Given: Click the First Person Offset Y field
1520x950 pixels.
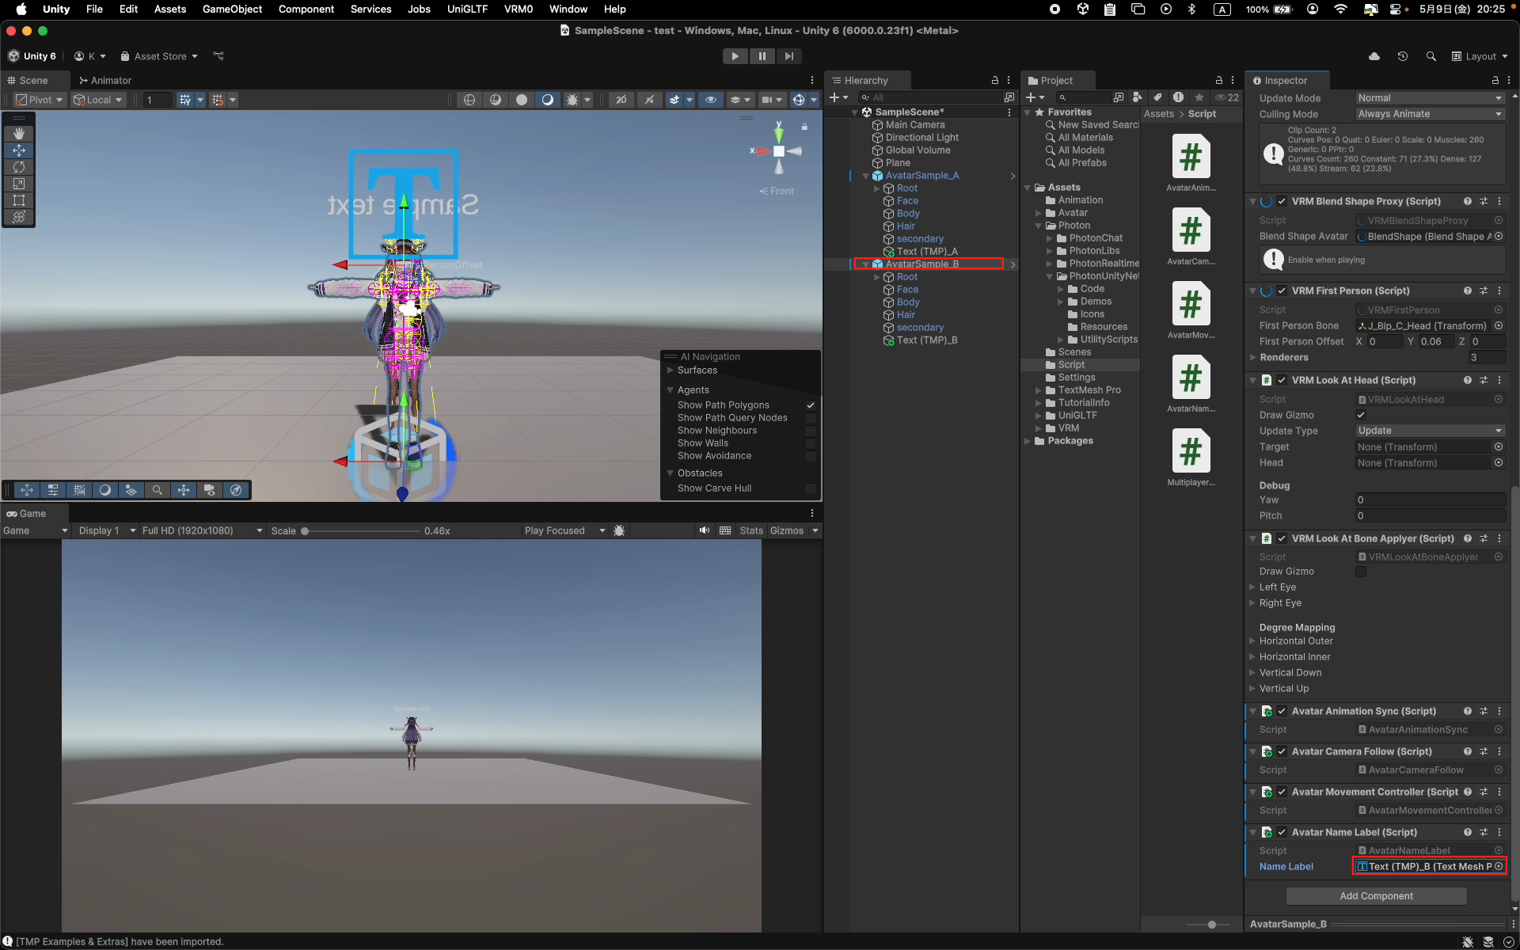Looking at the screenshot, I should click(x=1436, y=342).
